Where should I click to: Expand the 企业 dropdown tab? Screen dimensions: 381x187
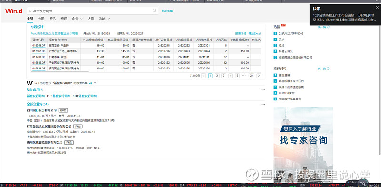(x=77, y=19)
